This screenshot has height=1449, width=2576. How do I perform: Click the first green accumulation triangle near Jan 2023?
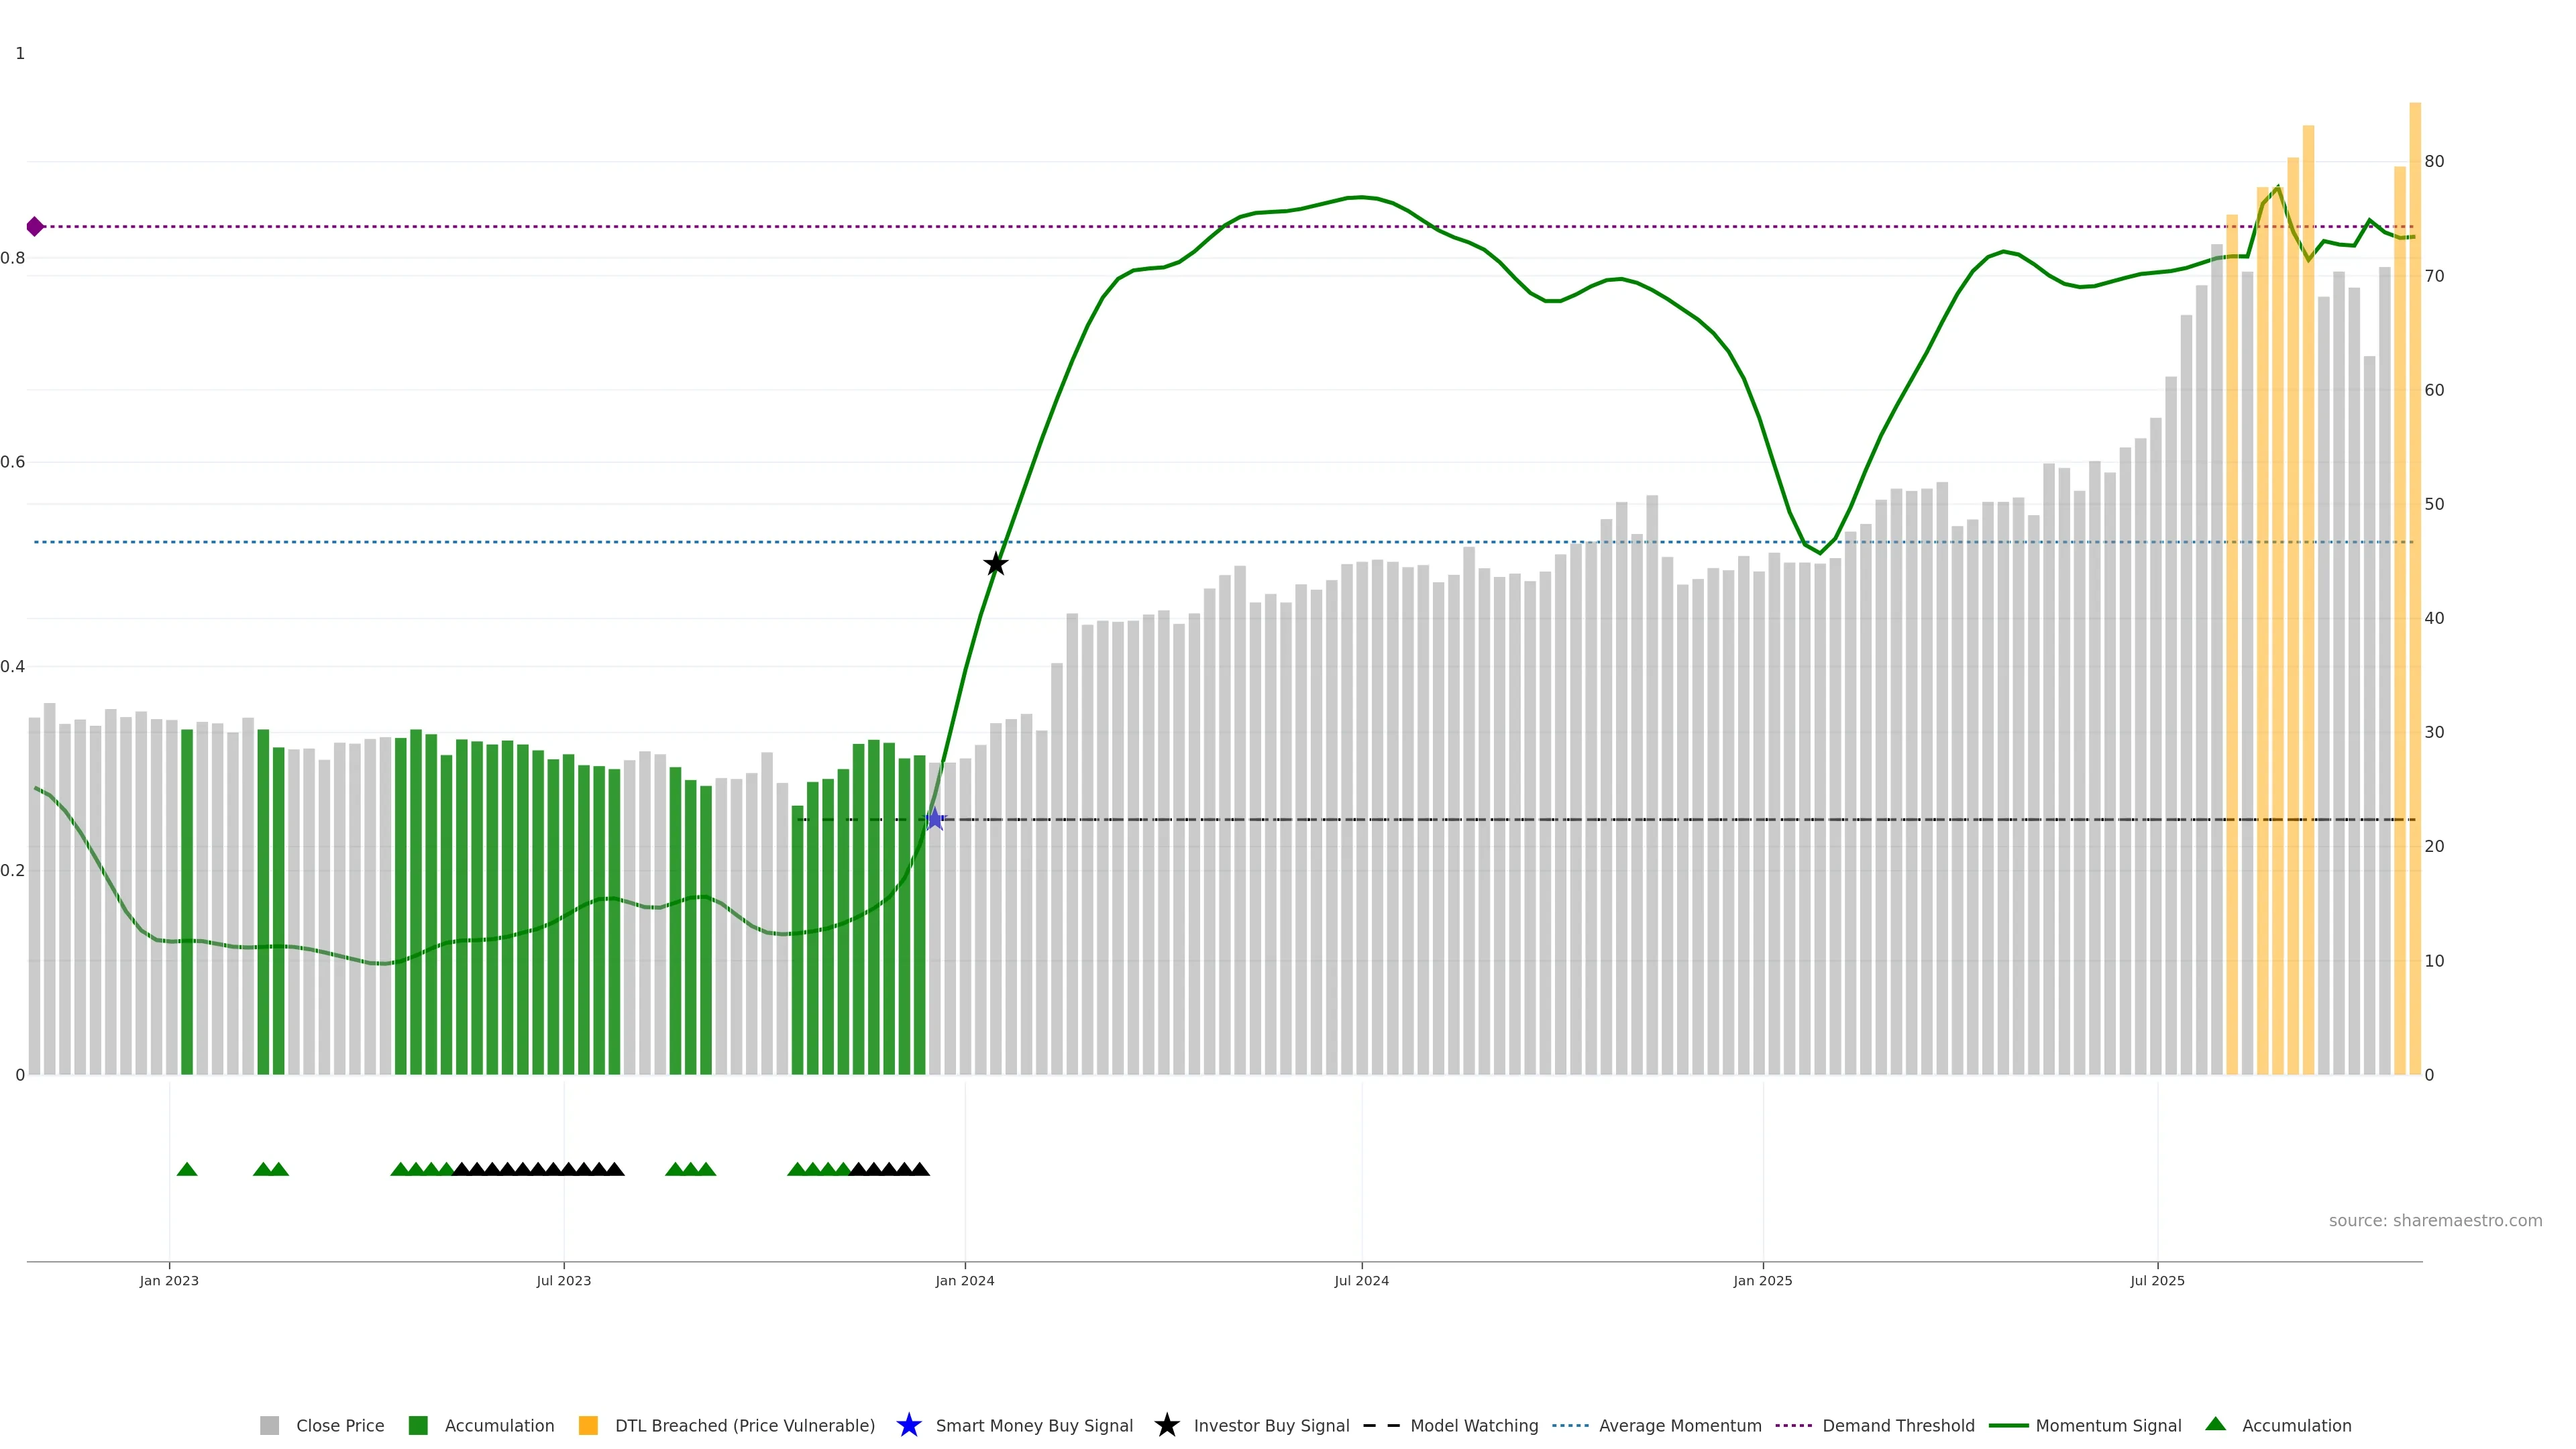point(187,1169)
